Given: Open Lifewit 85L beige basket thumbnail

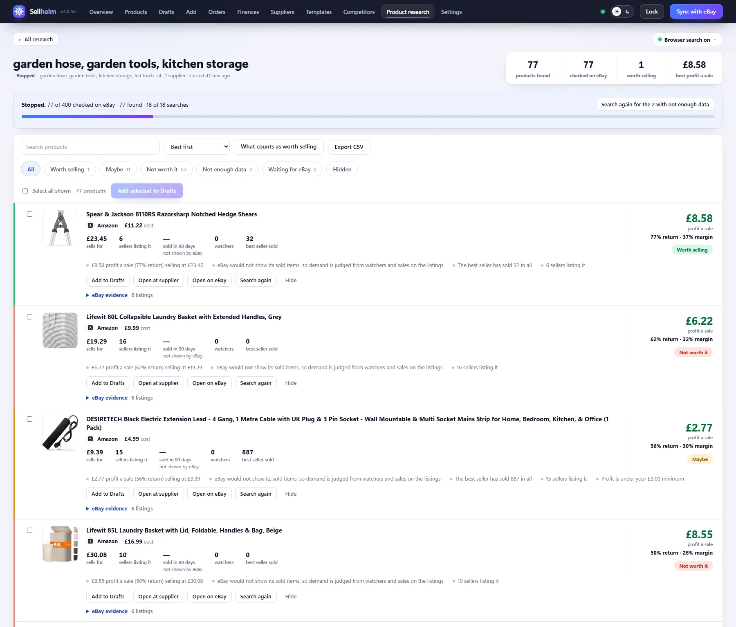Looking at the screenshot, I should click(x=60, y=544).
